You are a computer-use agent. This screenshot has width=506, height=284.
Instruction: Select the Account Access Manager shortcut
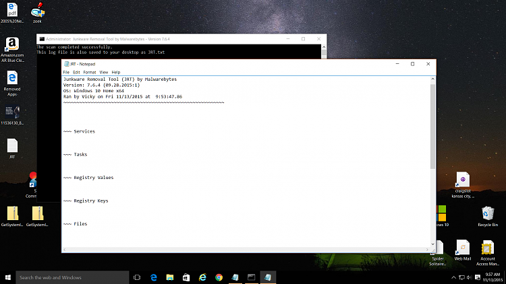point(488,253)
